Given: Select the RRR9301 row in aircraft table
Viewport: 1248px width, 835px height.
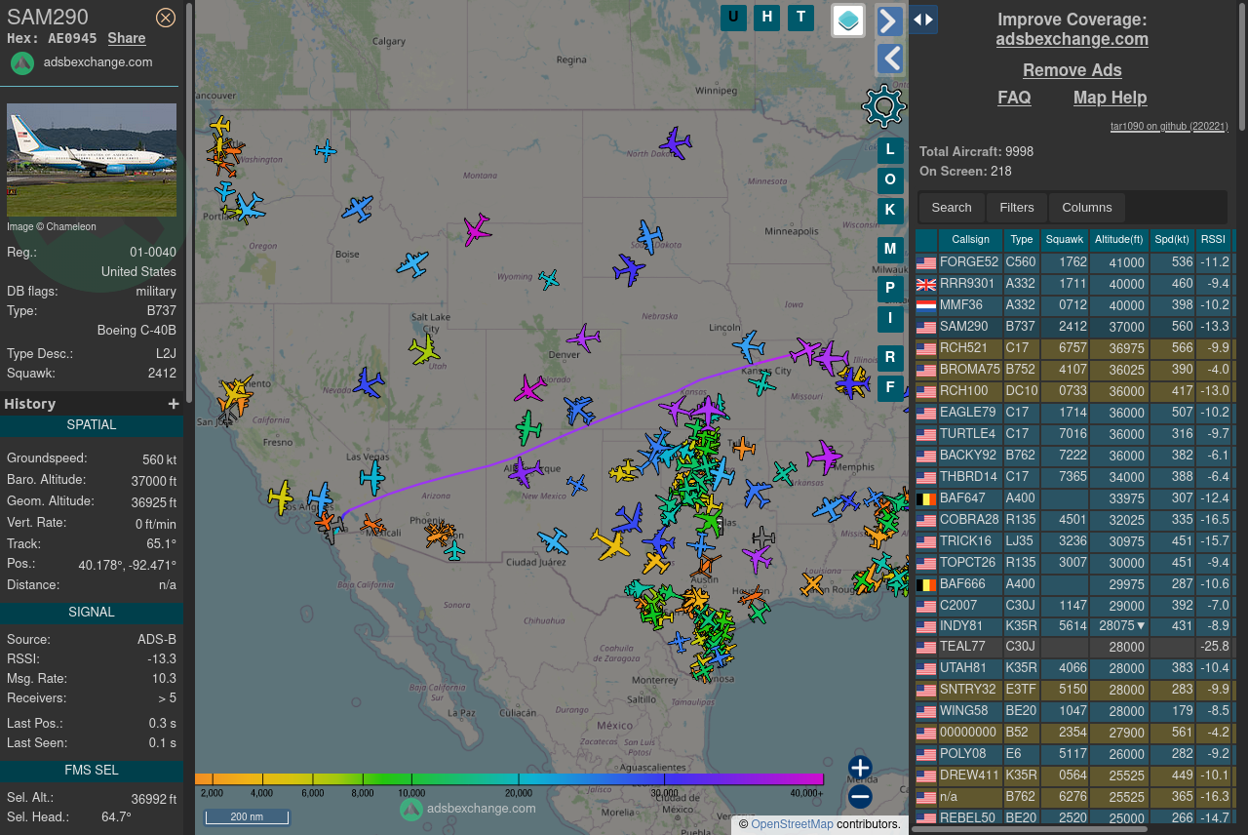Looking at the screenshot, I should pyautogui.click(x=1074, y=284).
